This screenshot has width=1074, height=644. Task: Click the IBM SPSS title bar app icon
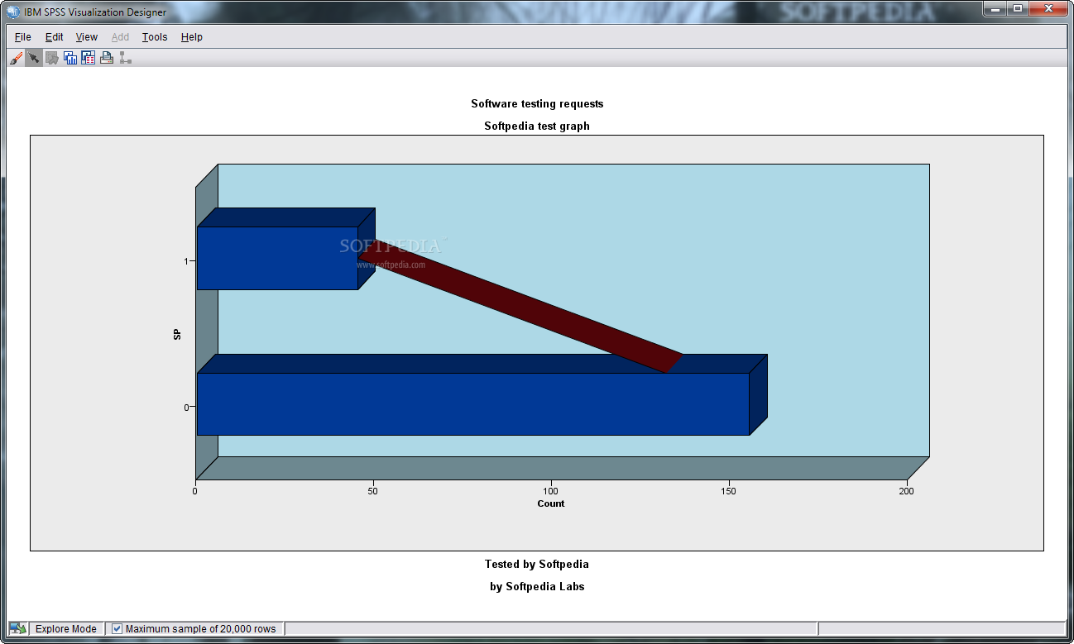coord(12,12)
